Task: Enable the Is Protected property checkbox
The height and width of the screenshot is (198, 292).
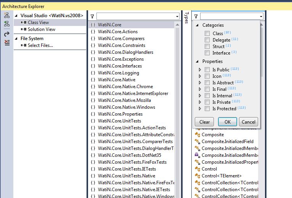Action: click(x=207, y=109)
